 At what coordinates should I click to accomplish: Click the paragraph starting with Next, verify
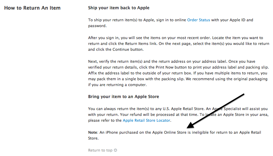(x=178, y=73)
